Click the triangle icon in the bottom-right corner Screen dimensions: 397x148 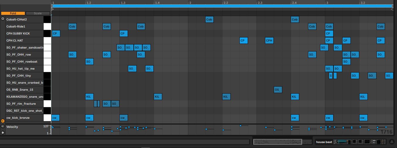point(392,142)
